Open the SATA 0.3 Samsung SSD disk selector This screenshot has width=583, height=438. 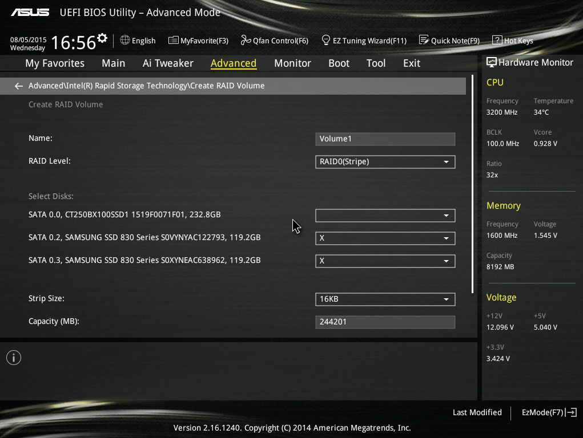385,261
